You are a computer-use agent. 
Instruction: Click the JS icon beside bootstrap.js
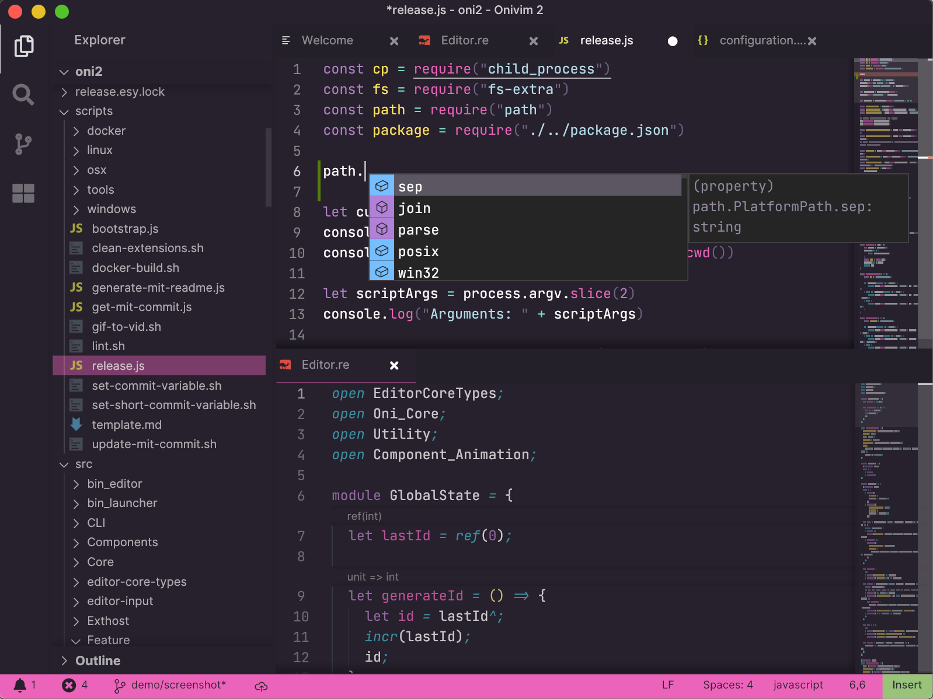(x=76, y=228)
